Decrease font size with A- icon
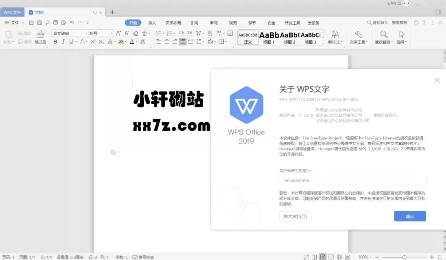Viewport: 446px width, 260px height. [x=127, y=33]
